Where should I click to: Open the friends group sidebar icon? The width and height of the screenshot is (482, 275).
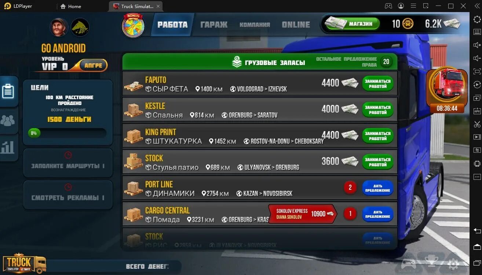8,120
